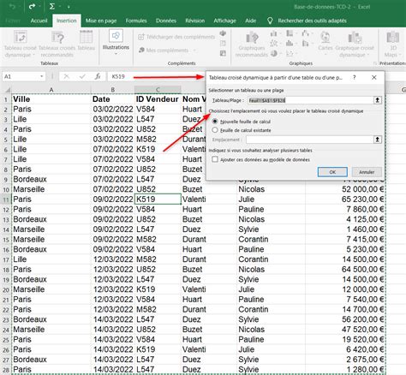Open the Customize Quick Access Toolbar dropdown

(x=69, y=7)
